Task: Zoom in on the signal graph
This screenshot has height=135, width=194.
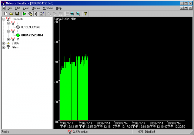Action: coord(72,14)
